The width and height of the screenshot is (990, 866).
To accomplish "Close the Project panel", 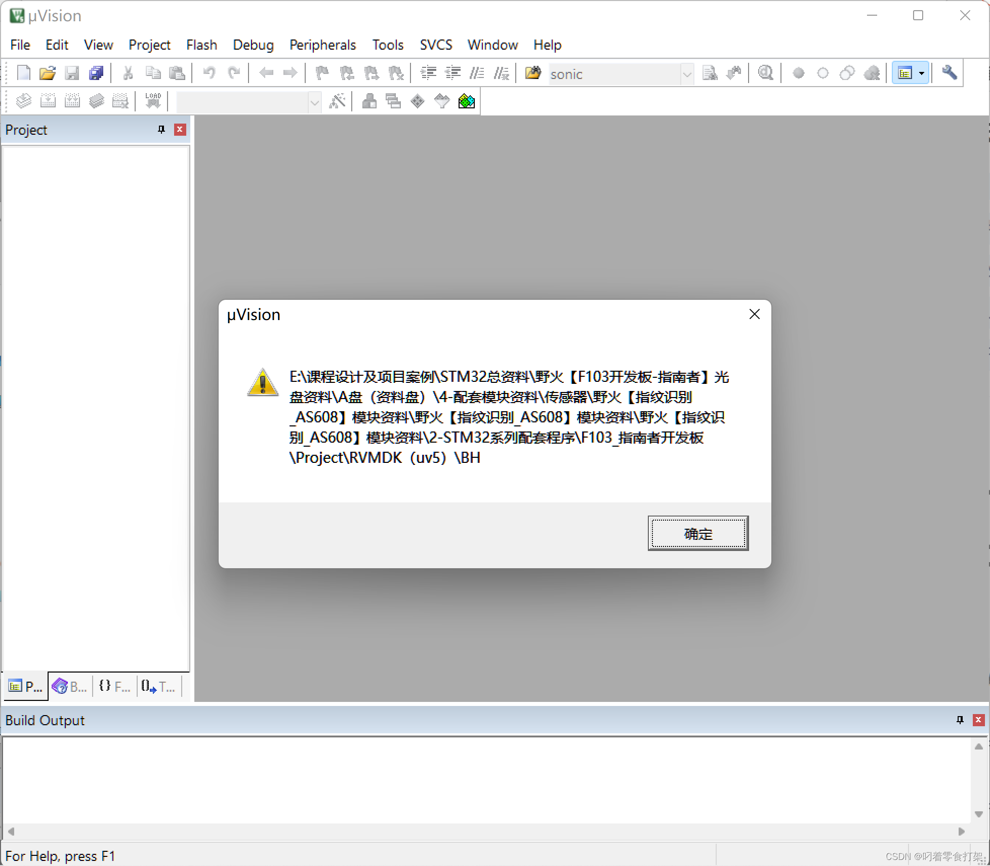I will (180, 130).
